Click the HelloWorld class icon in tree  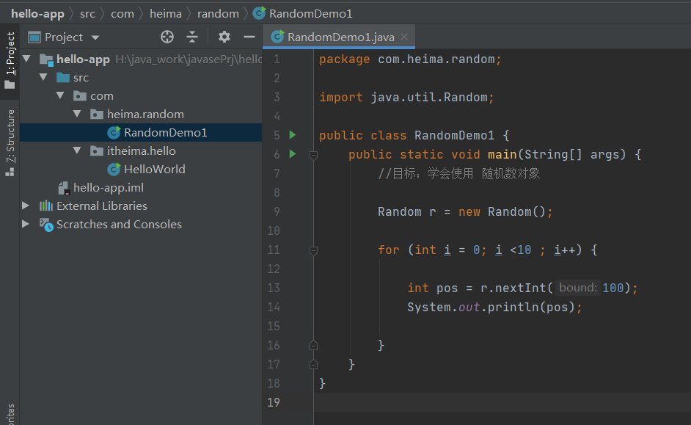pos(114,169)
